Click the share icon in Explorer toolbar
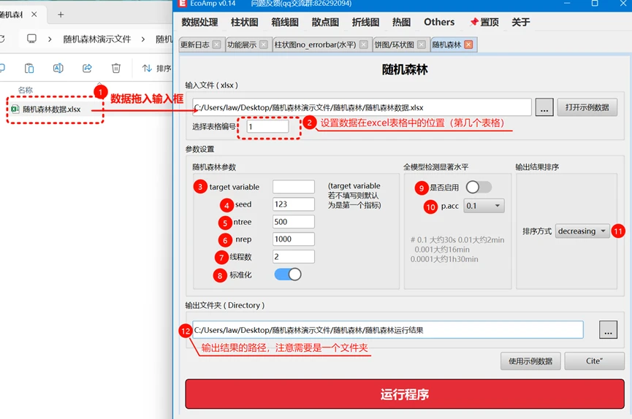This screenshot has height=419, width=632. (x=87, y=69)
